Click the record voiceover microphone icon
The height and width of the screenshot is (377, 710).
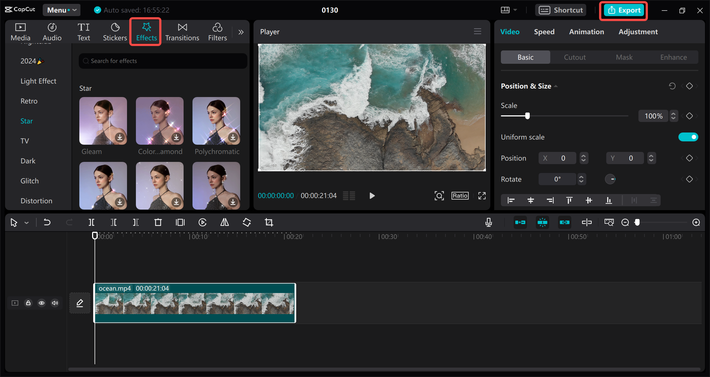[x=488, y=222]
